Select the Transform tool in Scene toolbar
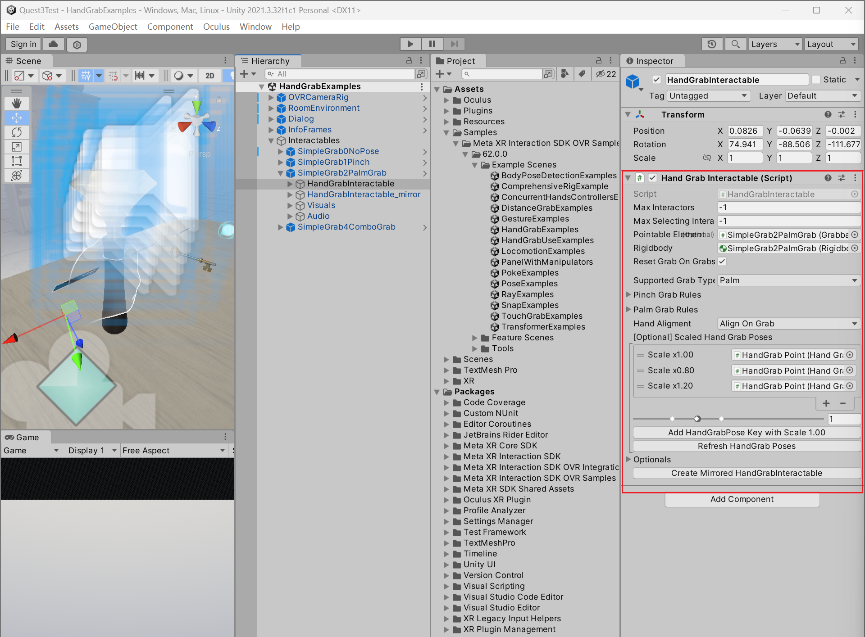The width and height of the screenshot is (865, 637). tap(17, 176)
